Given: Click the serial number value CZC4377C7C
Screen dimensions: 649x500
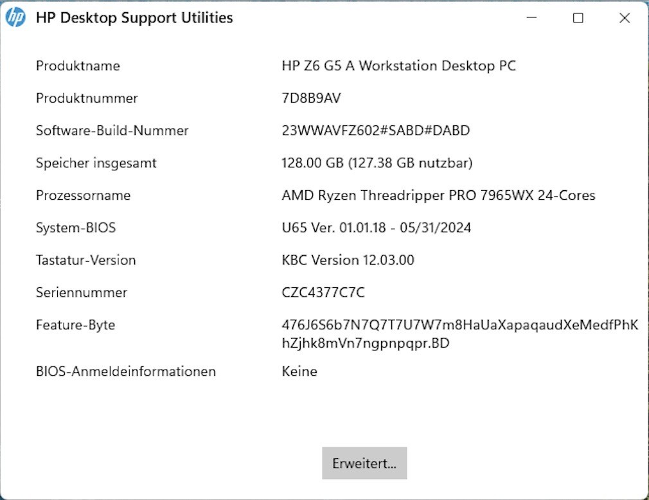Looking at the screenshot, I should pyautogui.click(x=323, y=292).
